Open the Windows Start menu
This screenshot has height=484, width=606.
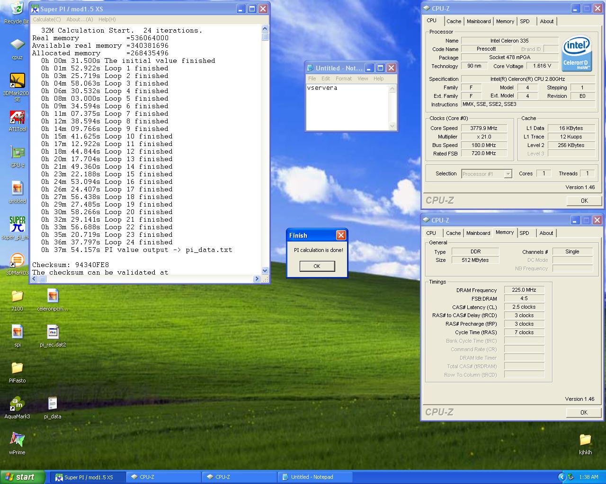click(x=23, y=477)
